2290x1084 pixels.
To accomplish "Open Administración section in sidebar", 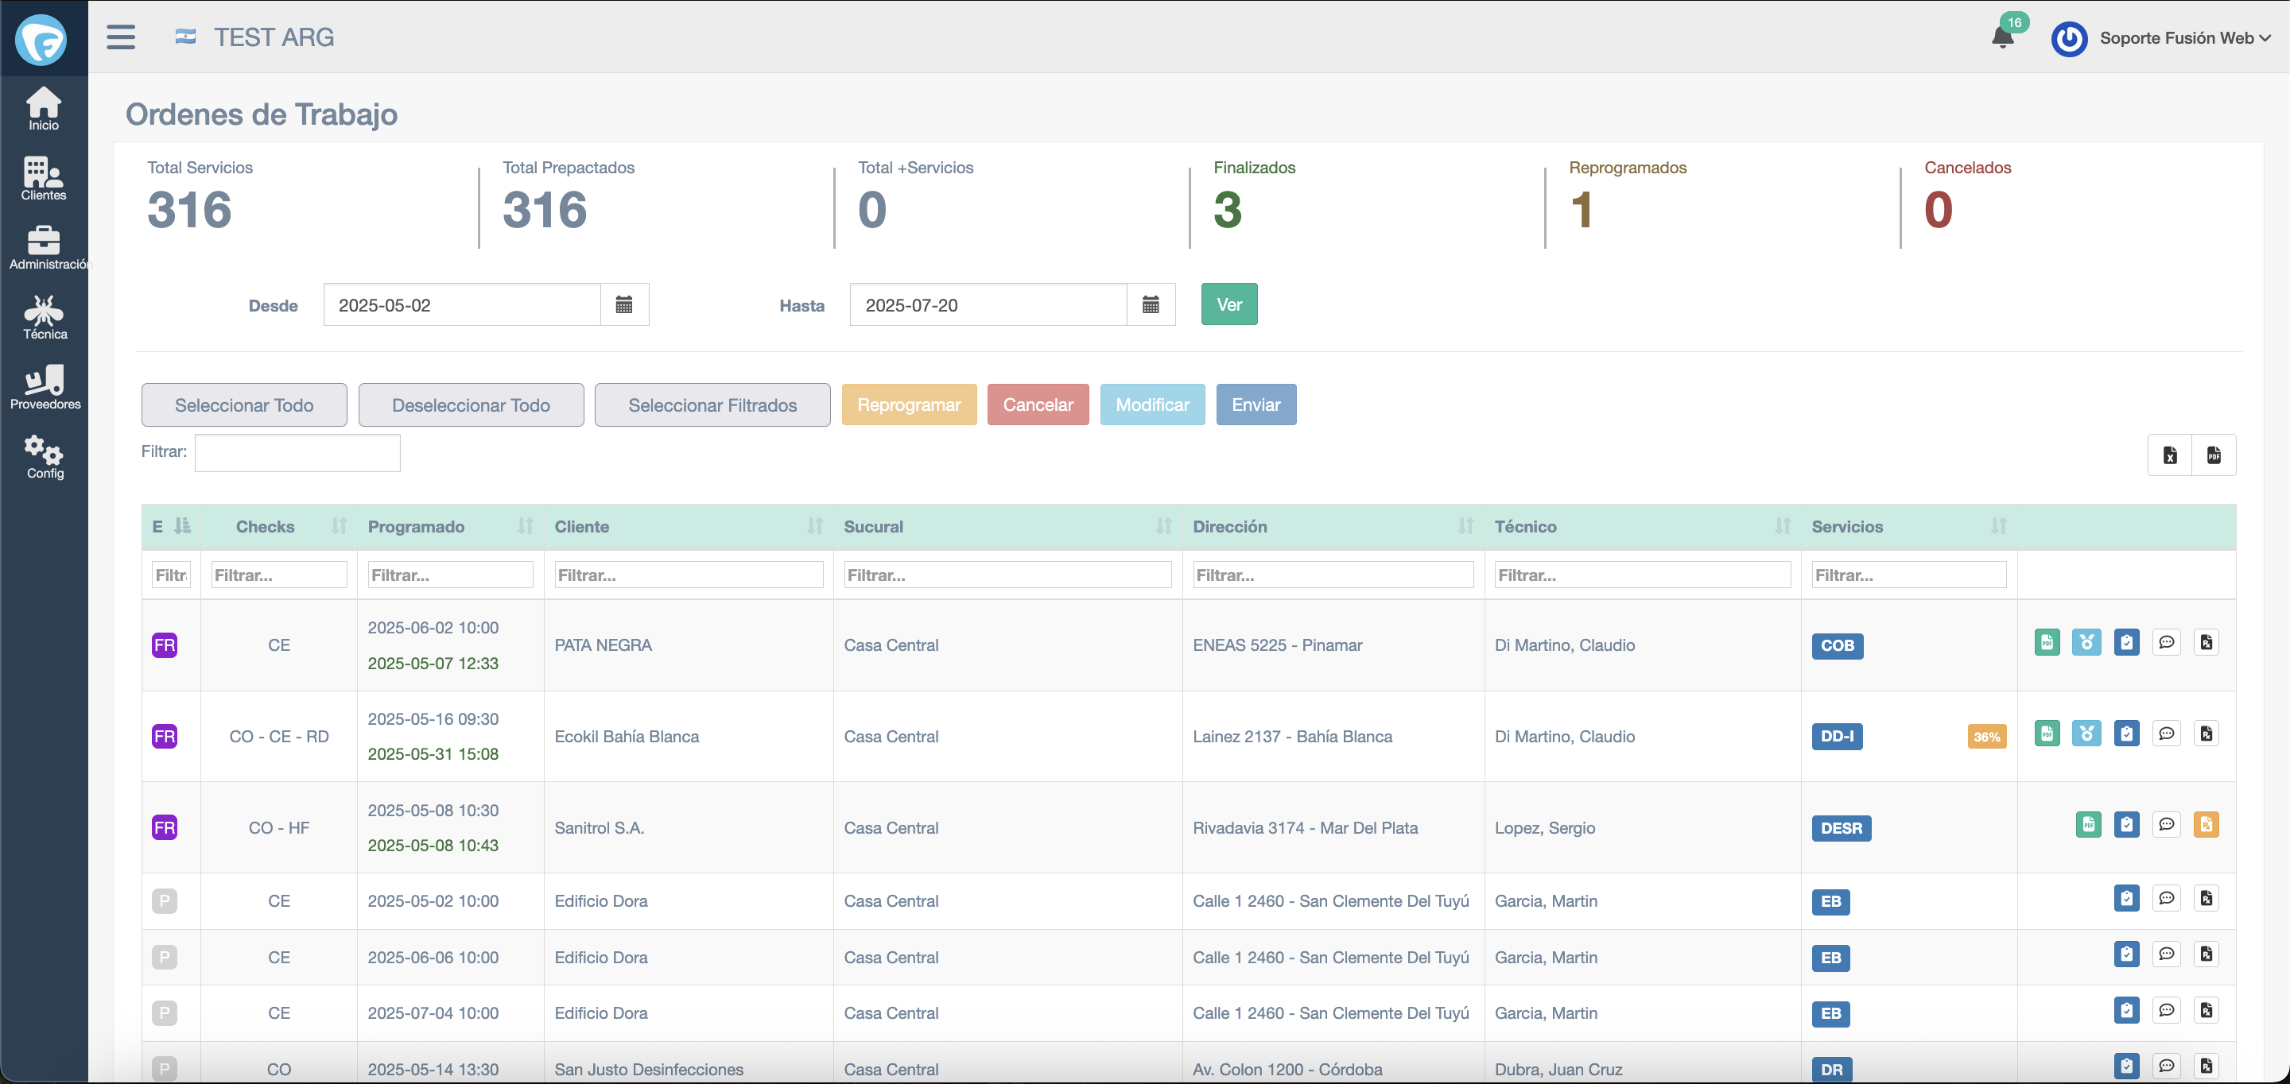I will (x=44, y=248).
